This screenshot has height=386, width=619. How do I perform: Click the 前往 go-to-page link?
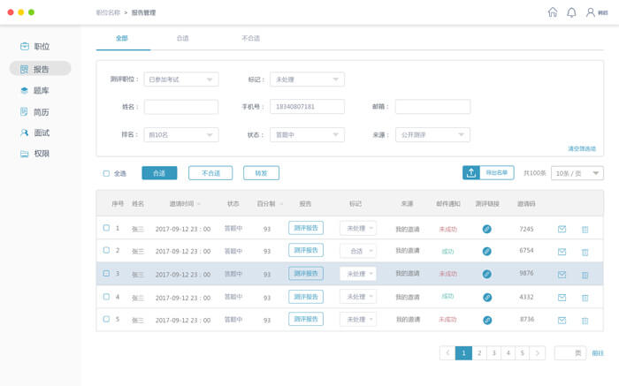[598, 353]
